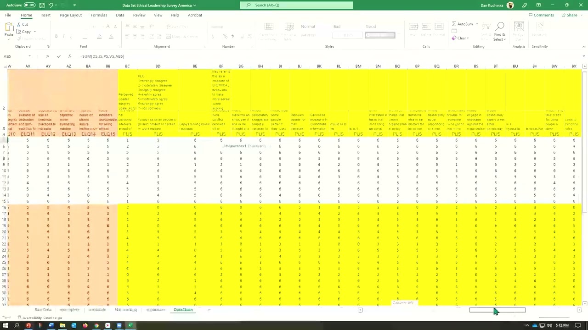Apply the Font Color button
Screen dimensions: 588x330
click(x=110, y=36)
